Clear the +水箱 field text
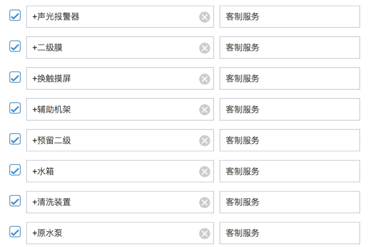 (x=204, y=171)
